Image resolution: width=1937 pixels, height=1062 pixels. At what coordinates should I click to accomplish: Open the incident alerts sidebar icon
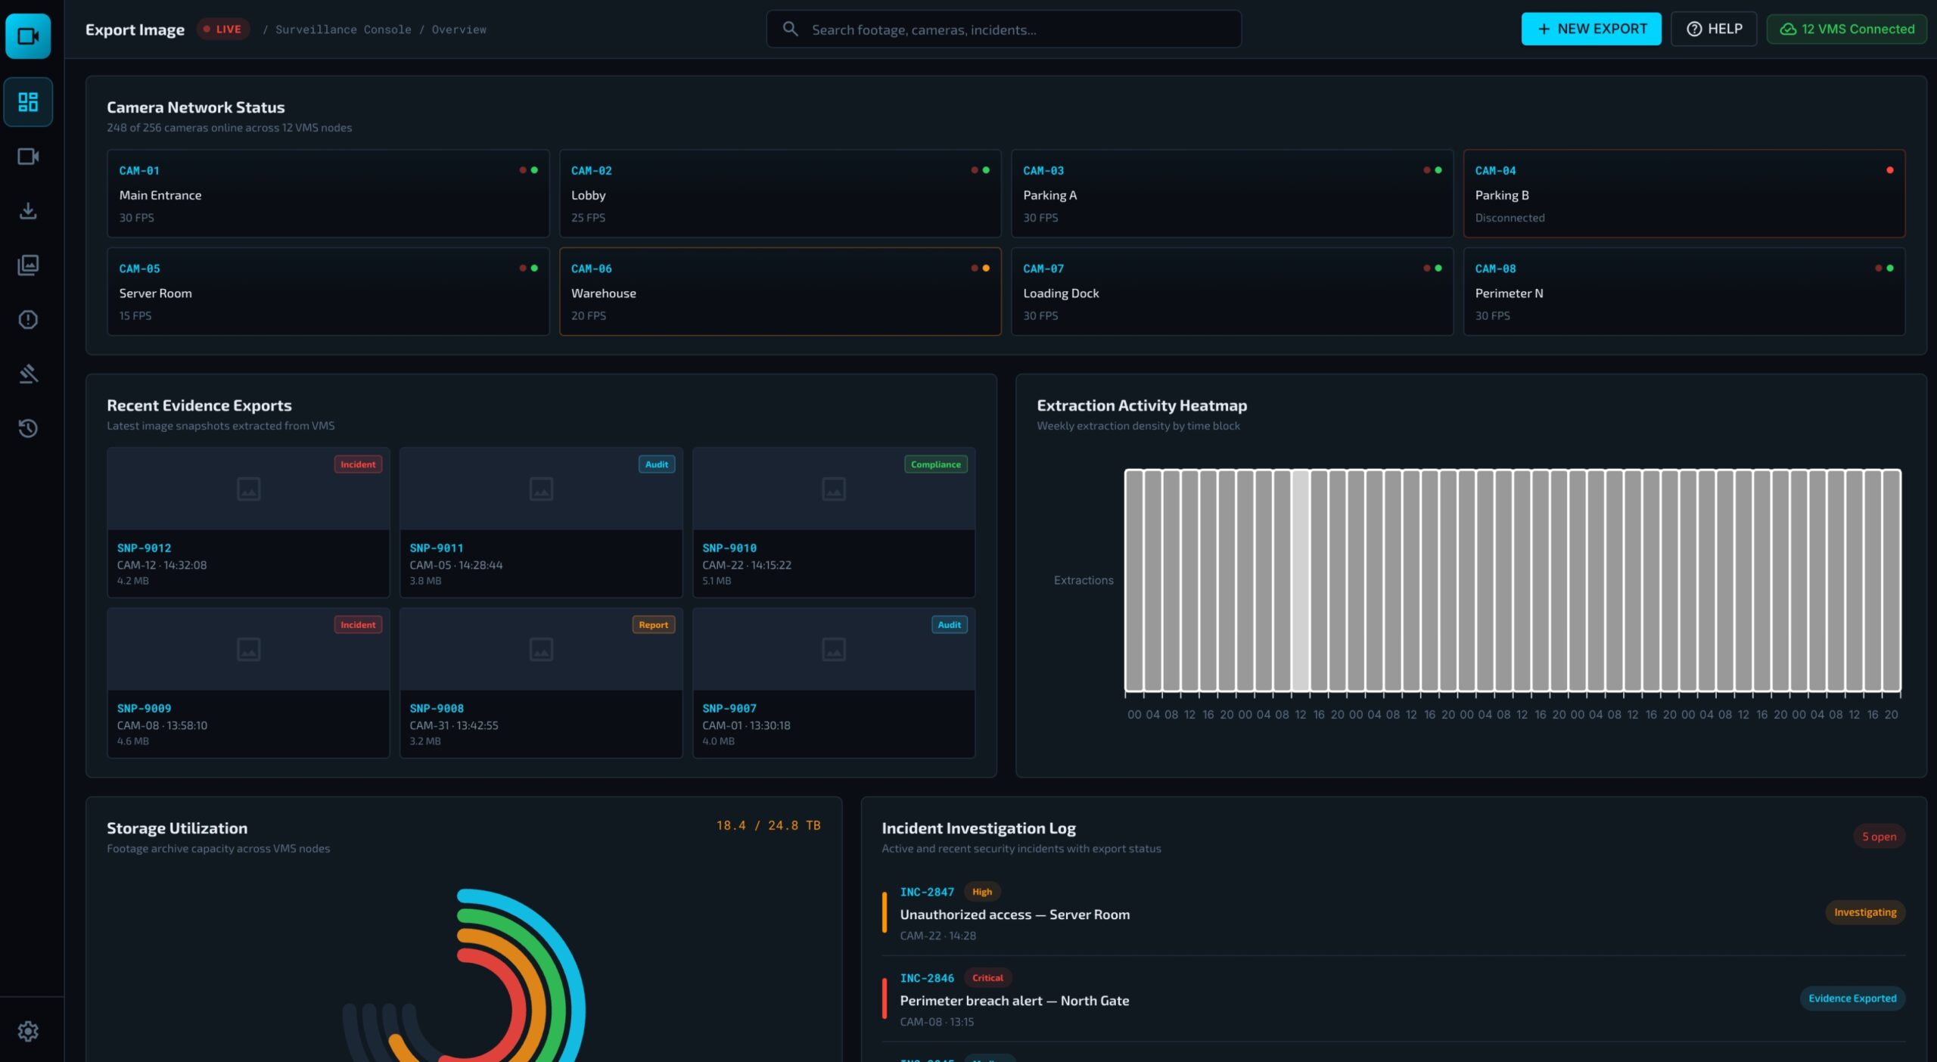28,320
